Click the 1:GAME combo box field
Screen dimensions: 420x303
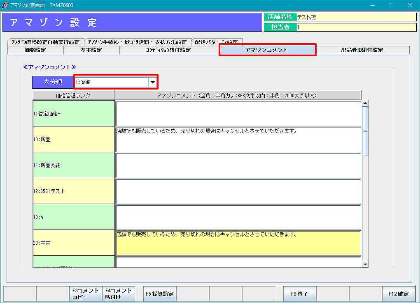(x=111, y=83)
